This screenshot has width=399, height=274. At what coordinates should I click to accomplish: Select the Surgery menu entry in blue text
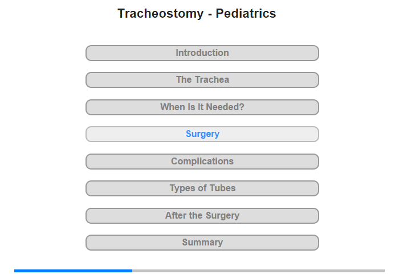click(202, 134)
